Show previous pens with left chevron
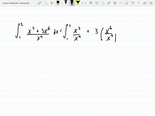This screenshot has width=155, height=116. pos(62,3)
